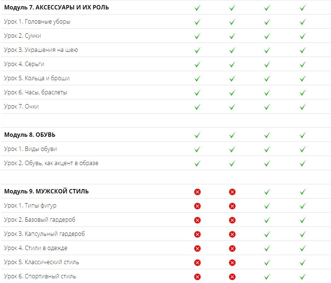
Task: Click Урок 5. Кольца и броши text
Action: coord(37,78)
